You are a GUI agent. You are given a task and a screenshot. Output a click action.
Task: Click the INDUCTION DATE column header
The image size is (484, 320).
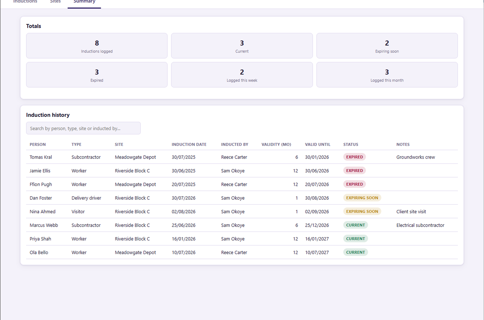point(189,144)
